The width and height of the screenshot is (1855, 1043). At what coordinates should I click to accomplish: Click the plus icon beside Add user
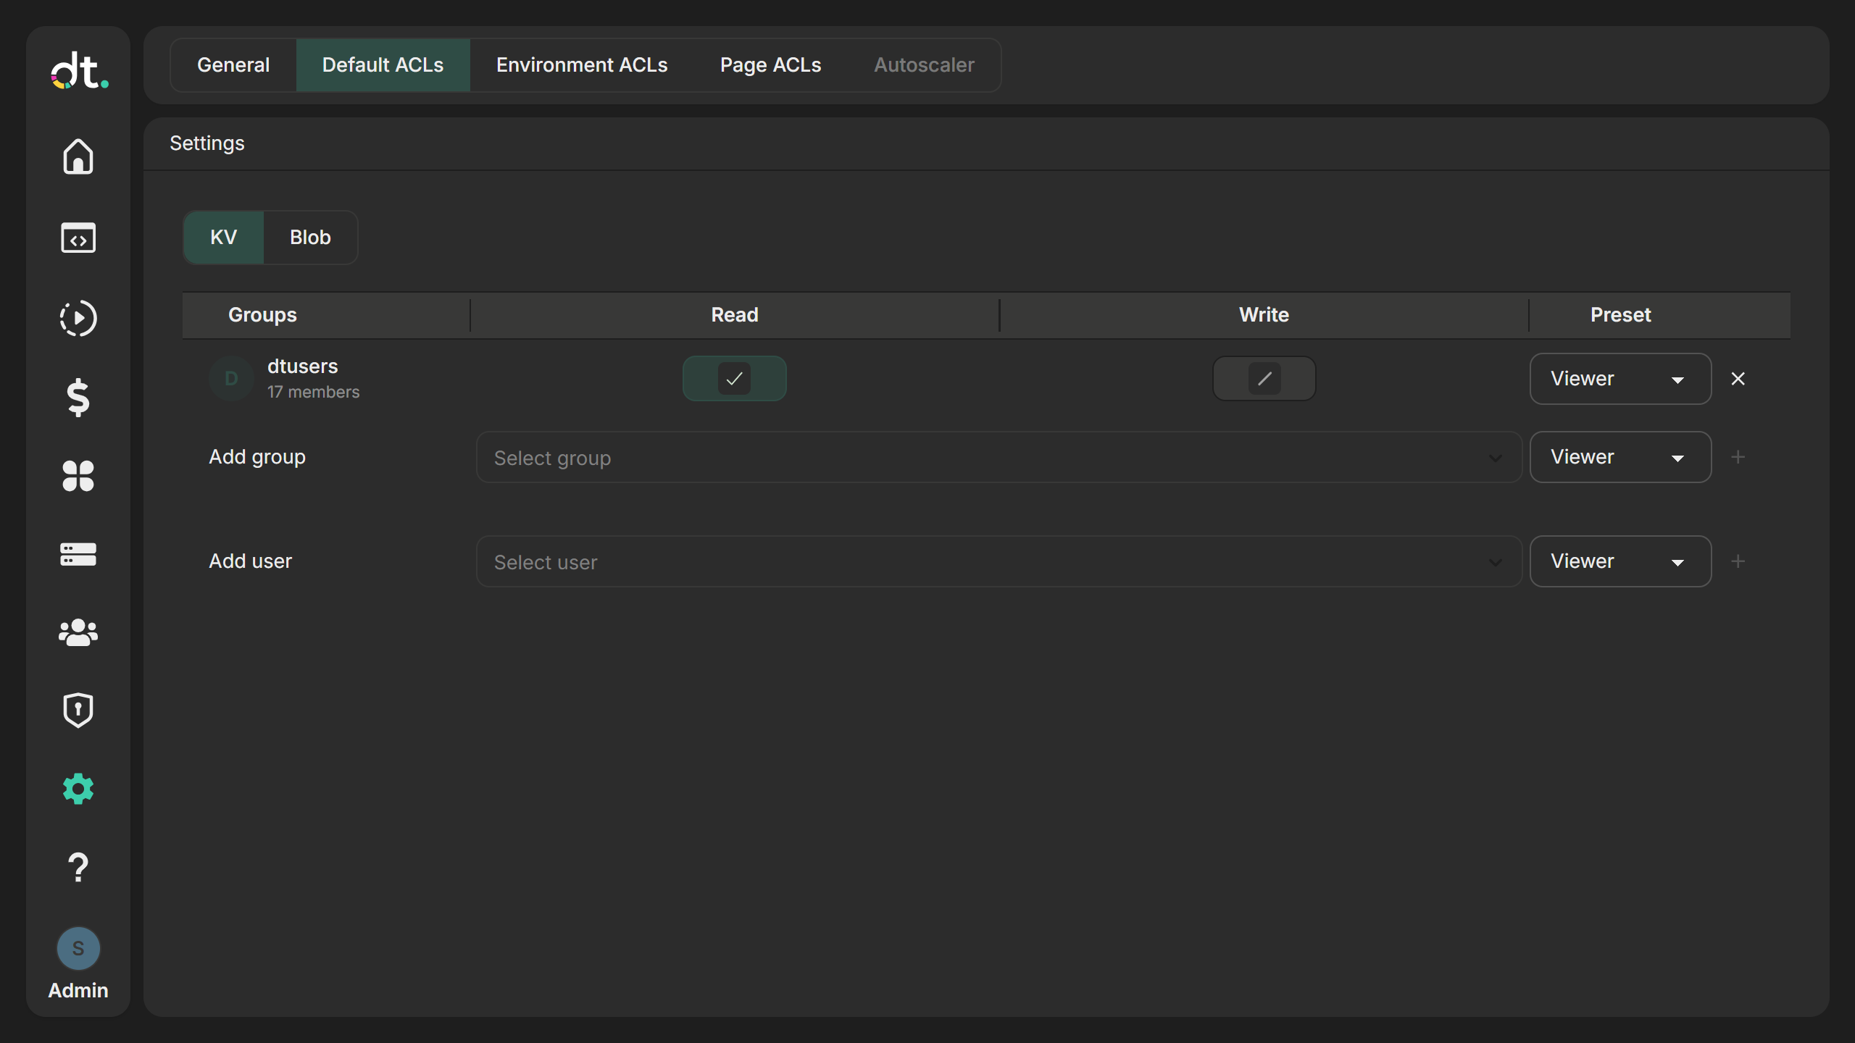pyautogui.click(x=1738, y=561)
